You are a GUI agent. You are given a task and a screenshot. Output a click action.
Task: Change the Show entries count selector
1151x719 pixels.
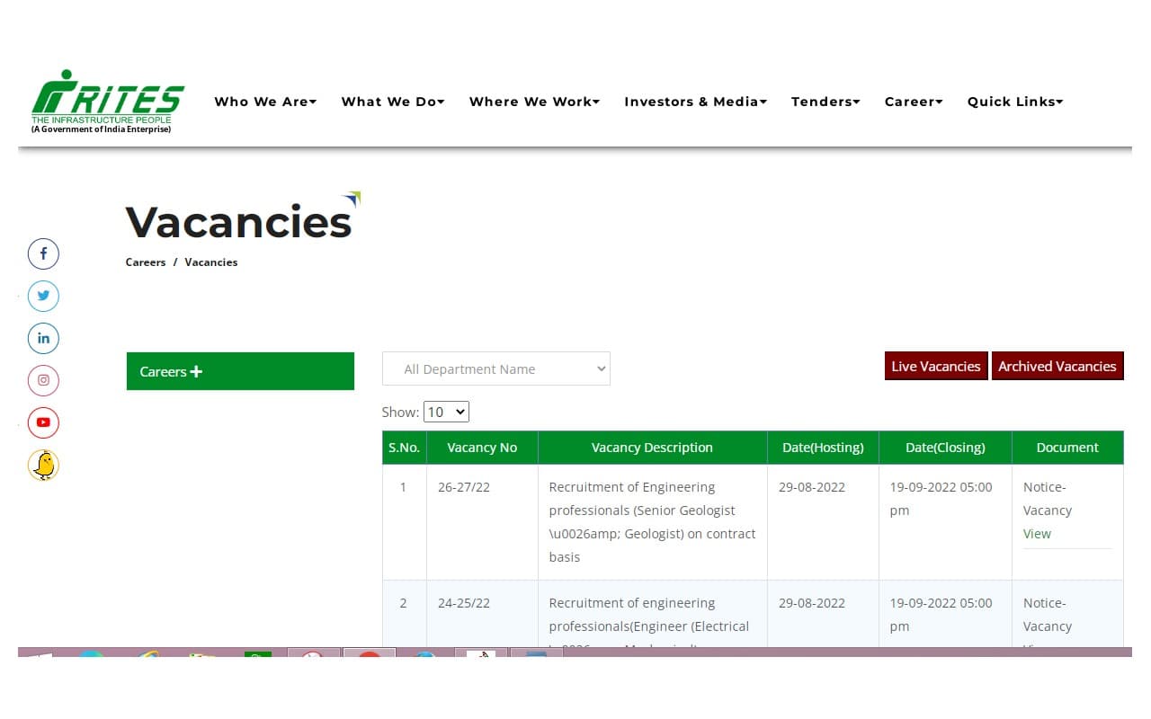(x=446, y=412)
